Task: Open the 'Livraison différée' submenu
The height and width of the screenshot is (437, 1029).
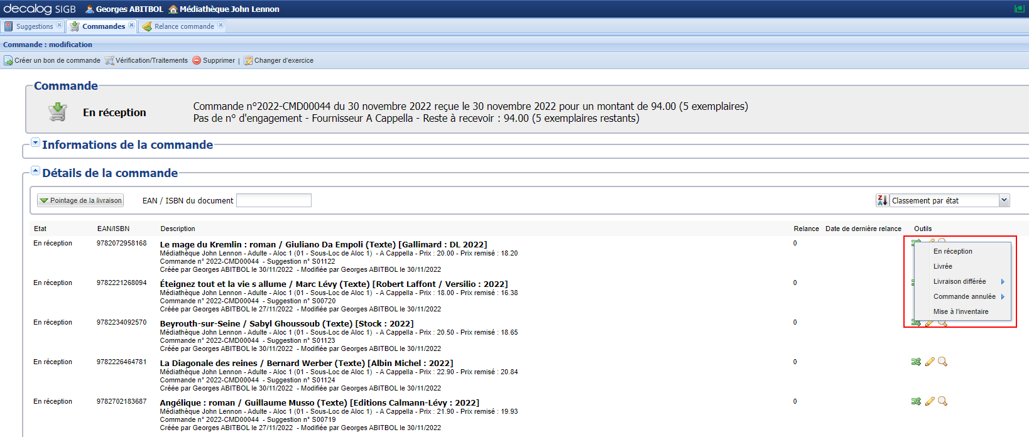Action: 962,281
